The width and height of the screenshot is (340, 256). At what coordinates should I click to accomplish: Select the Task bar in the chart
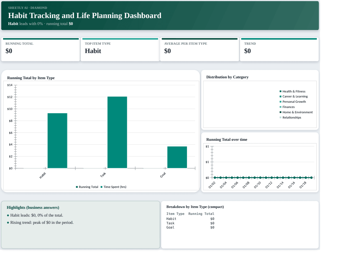(x=117, y=132)
